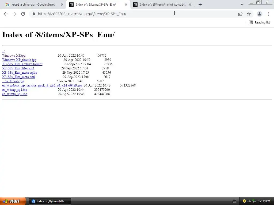
Task: Select the Chrome taskbar button for Index of /8/items
Action: tap(50, 201)
